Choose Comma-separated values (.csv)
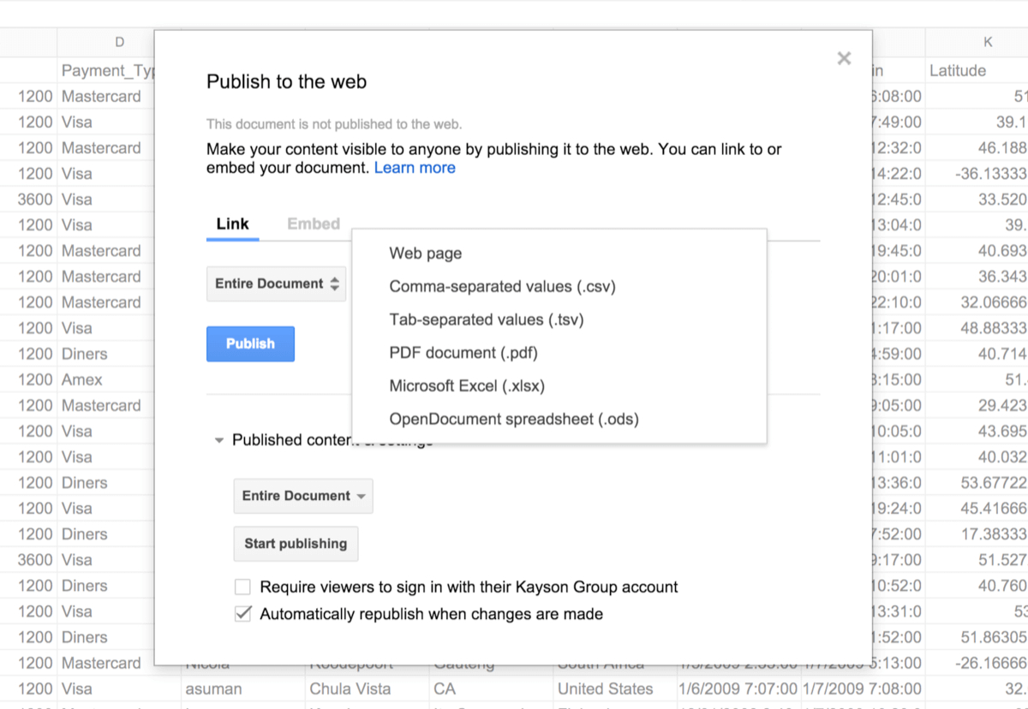Screen dimensions: 1028x709 [x=502, y=287]
